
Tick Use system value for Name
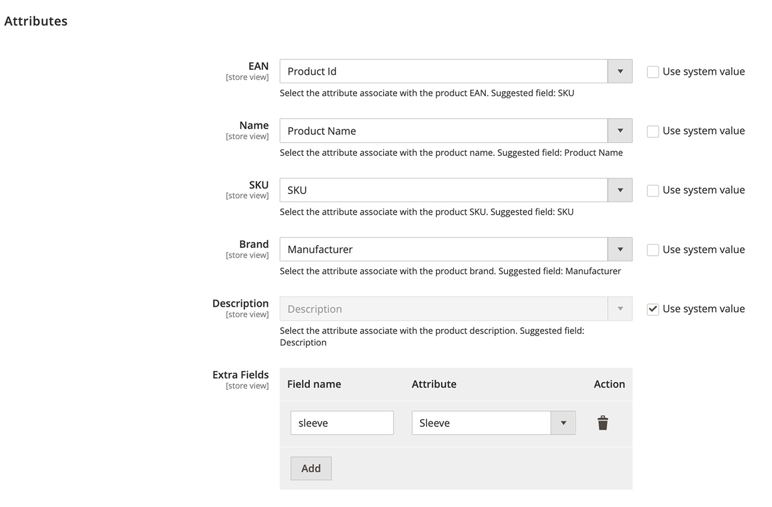point(653,131)
